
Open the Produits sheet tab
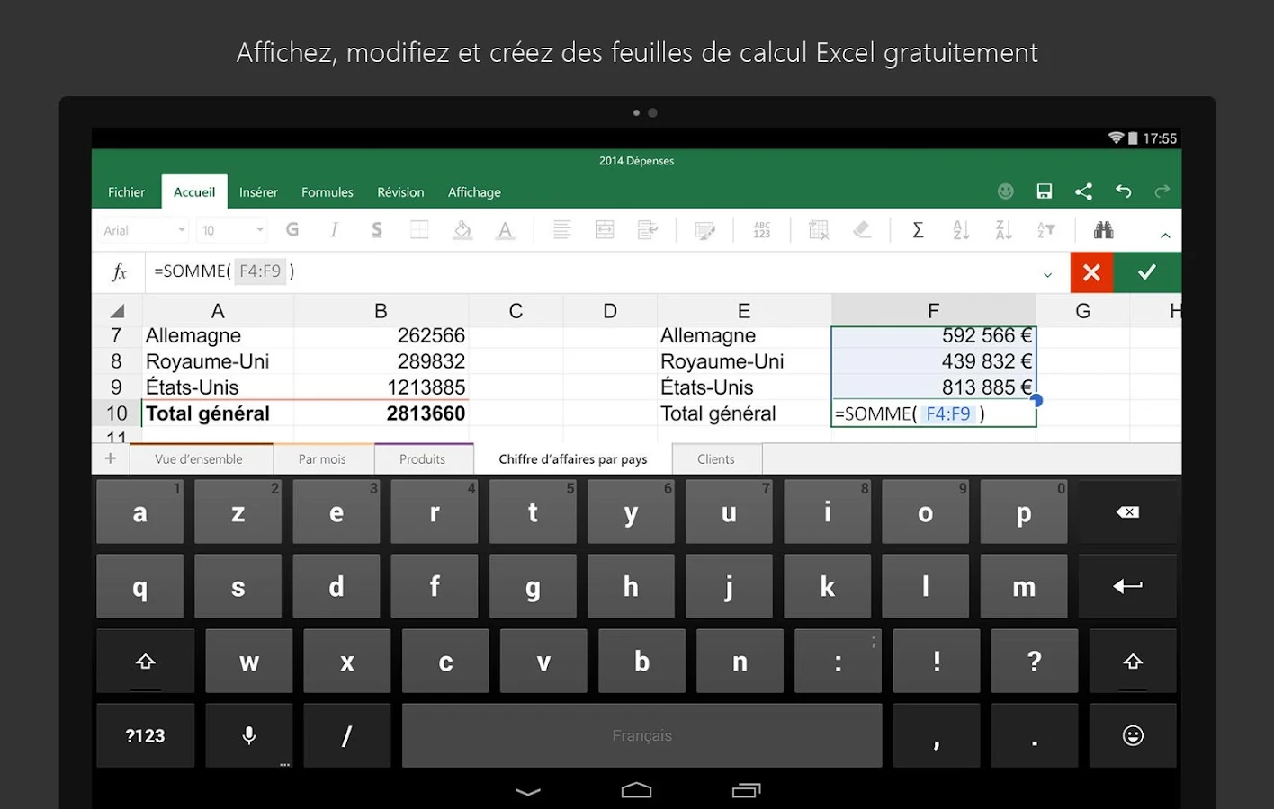point(422,459)
